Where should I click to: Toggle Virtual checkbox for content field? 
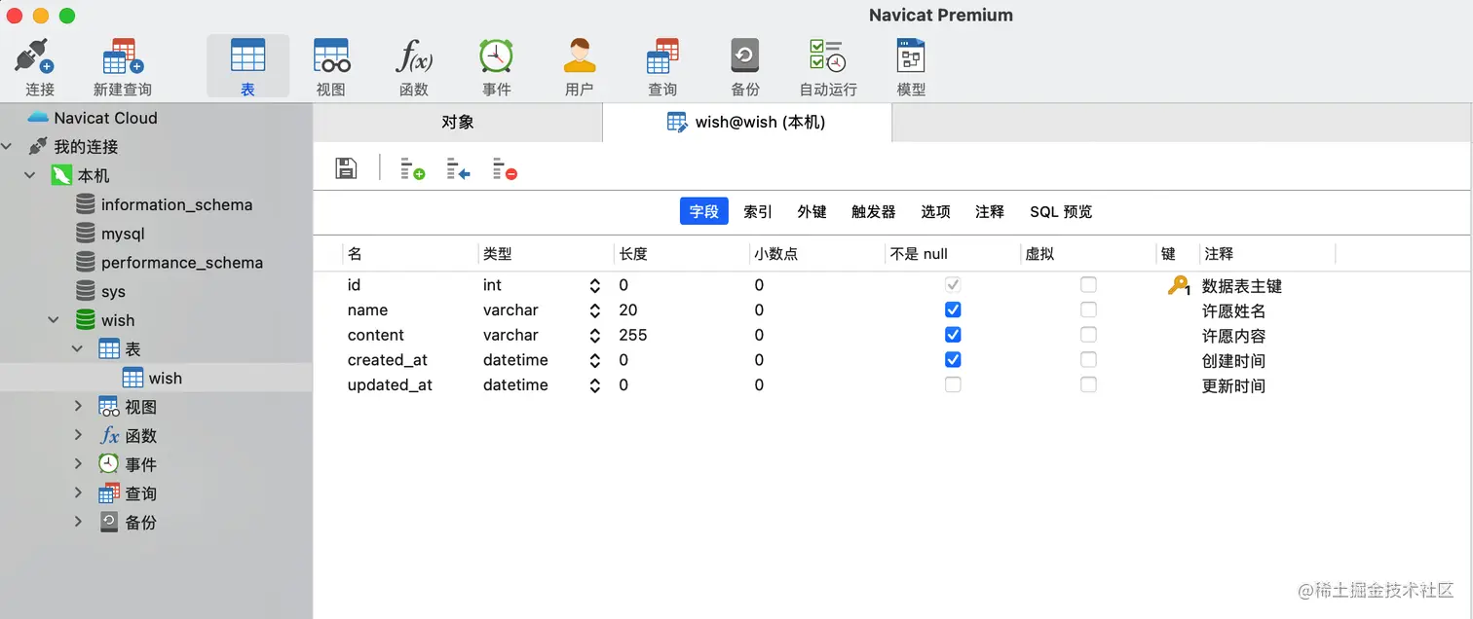[x=1088, y=335]
